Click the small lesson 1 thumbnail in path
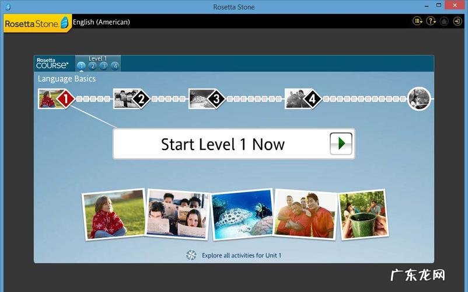Image resolution: width=468 pixels, height=292 pixels. pyautogui.click(x=48, y=99)
